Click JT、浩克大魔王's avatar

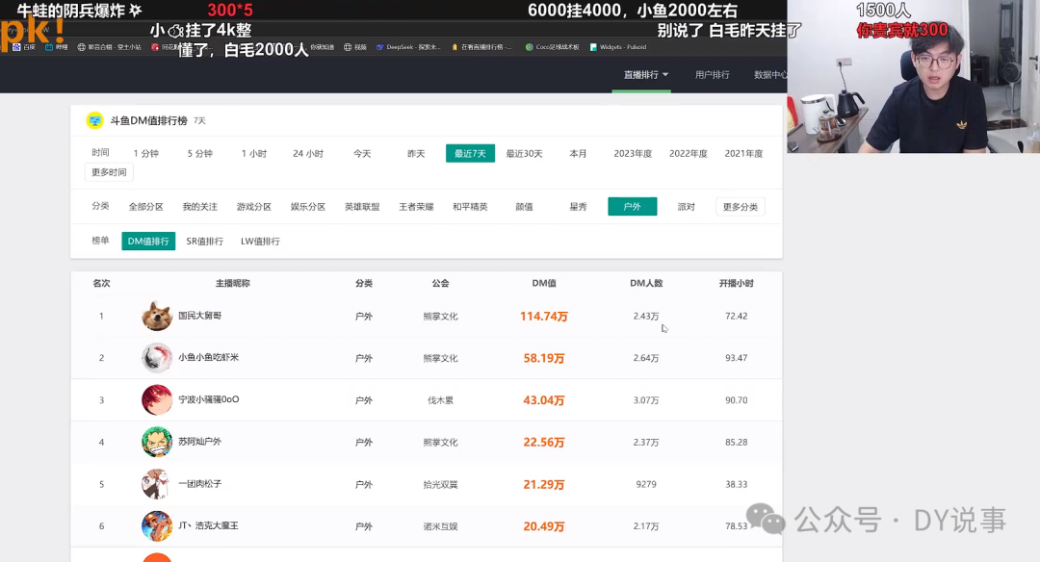coord(157,526)
